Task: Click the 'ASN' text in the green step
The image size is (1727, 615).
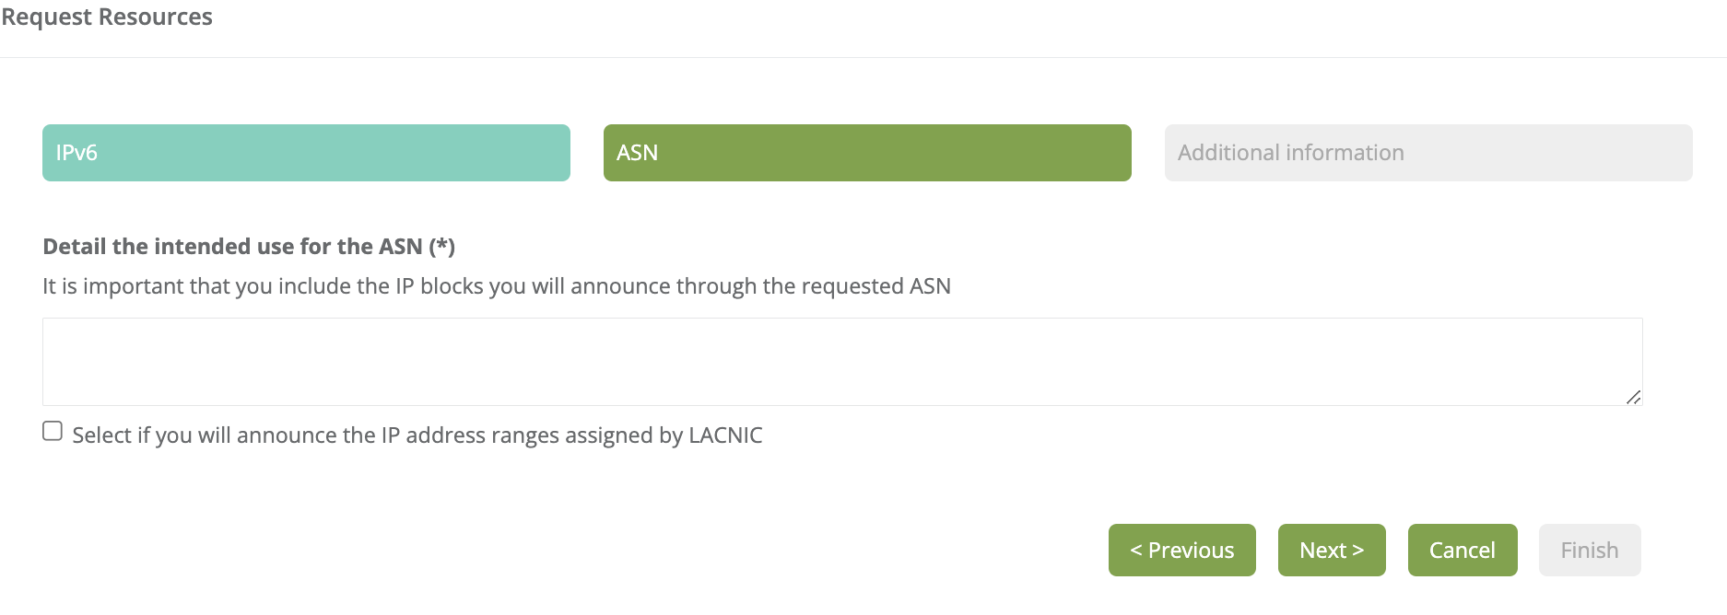Action: (637, 153)
